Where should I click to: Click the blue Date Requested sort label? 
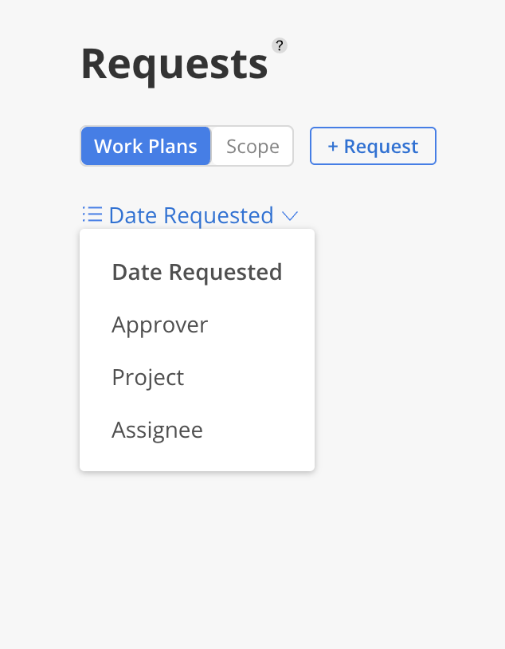coord(191,215)
